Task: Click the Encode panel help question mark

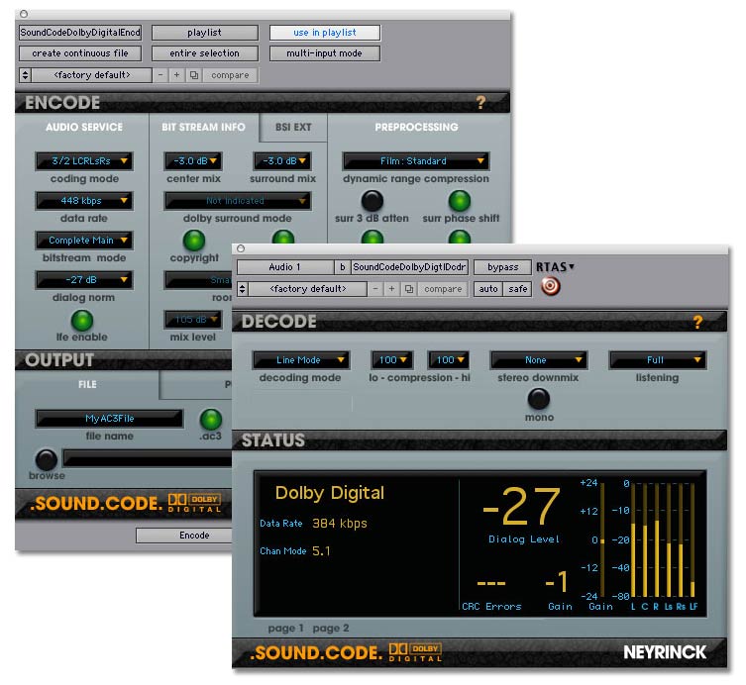Action: point(481,102)
